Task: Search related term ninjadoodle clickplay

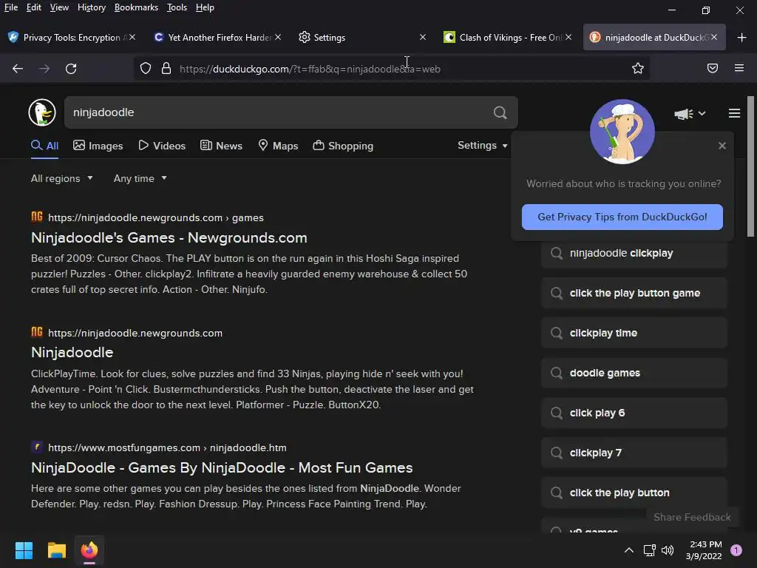Action: [634, 253]
